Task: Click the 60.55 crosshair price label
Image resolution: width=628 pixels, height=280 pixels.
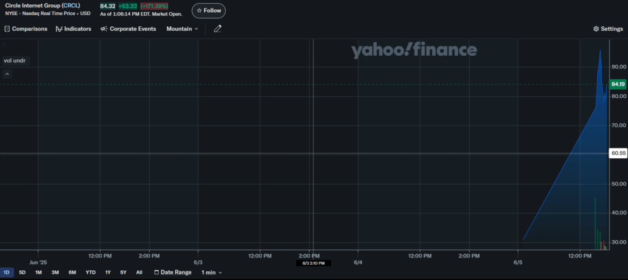Action: pos(618,153)
